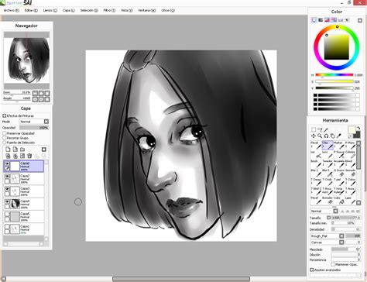The image size is (367, 282).
Task: Open the Vista menu
Action: (x=127, y=10)
